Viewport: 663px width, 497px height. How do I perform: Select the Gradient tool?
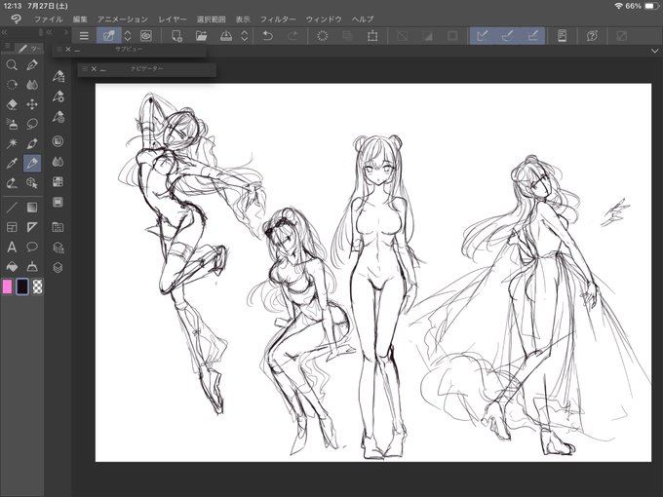pyautogui.click(x=32, y=208)
